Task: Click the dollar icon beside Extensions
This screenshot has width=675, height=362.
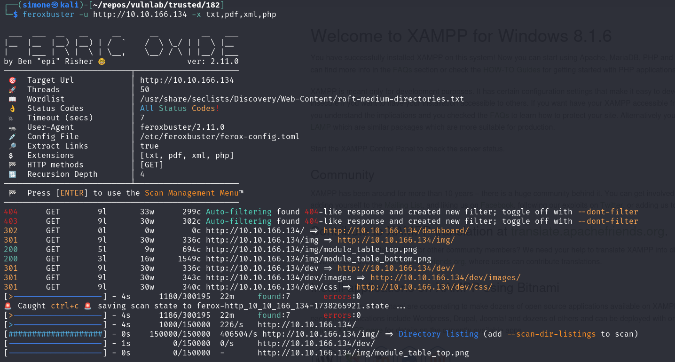Action: click(12, 156)
